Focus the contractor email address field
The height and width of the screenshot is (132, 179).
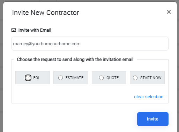click(x=90, y=44)
